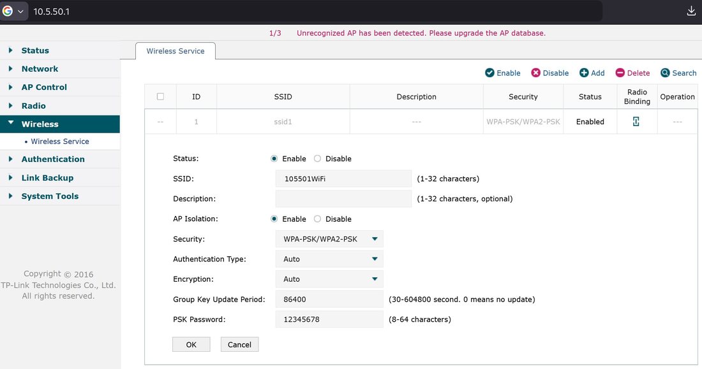Click the Google icon in address bar
This screenshot has height=369, width=702.
[x=7, y=11]
